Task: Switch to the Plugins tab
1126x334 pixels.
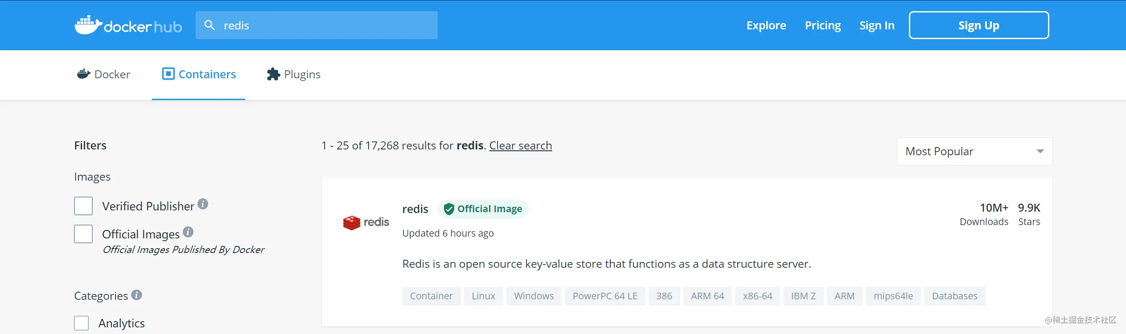Action: 293,74
